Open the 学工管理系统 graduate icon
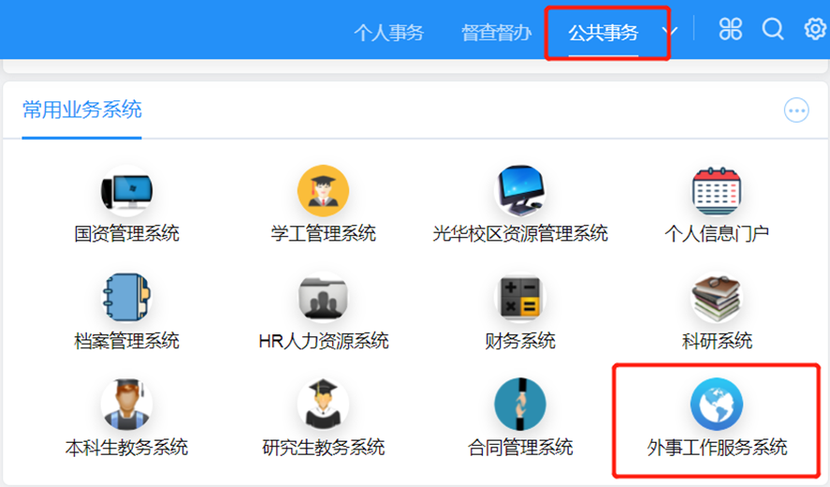 323,191
